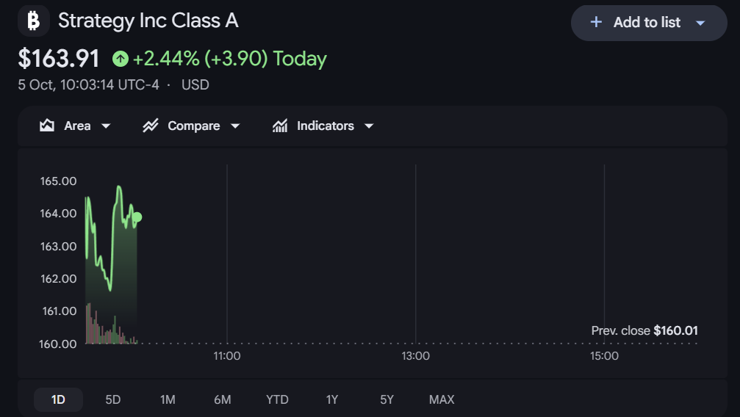Image resolution: width=740 pixels, height=417 pixels.
Task: Select the 1Y time range tab
Action: pos(331,399)
